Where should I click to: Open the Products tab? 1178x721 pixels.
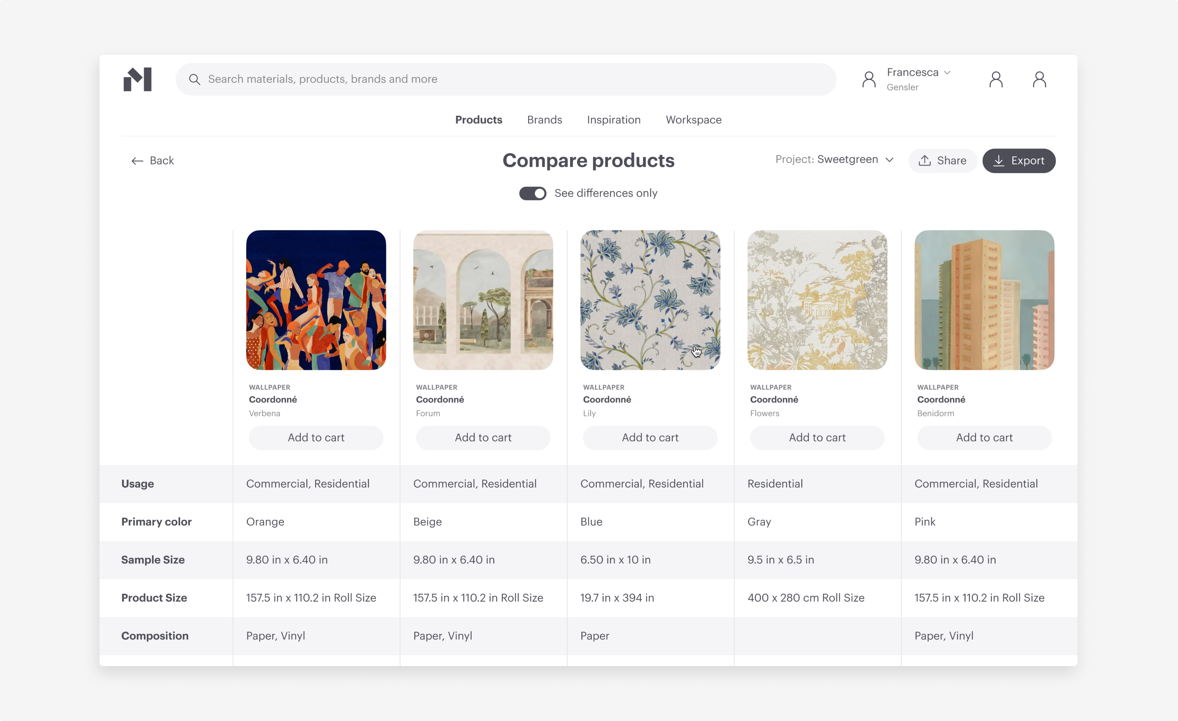(479, 120)
